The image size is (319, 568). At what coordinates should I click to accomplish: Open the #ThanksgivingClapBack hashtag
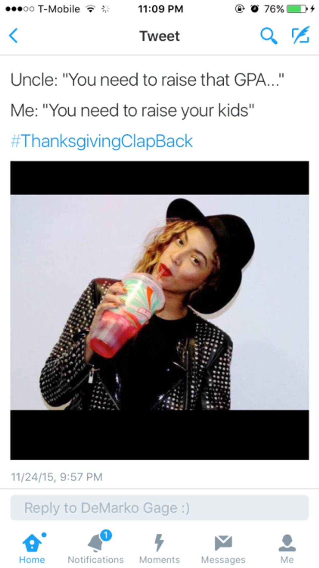102,141
